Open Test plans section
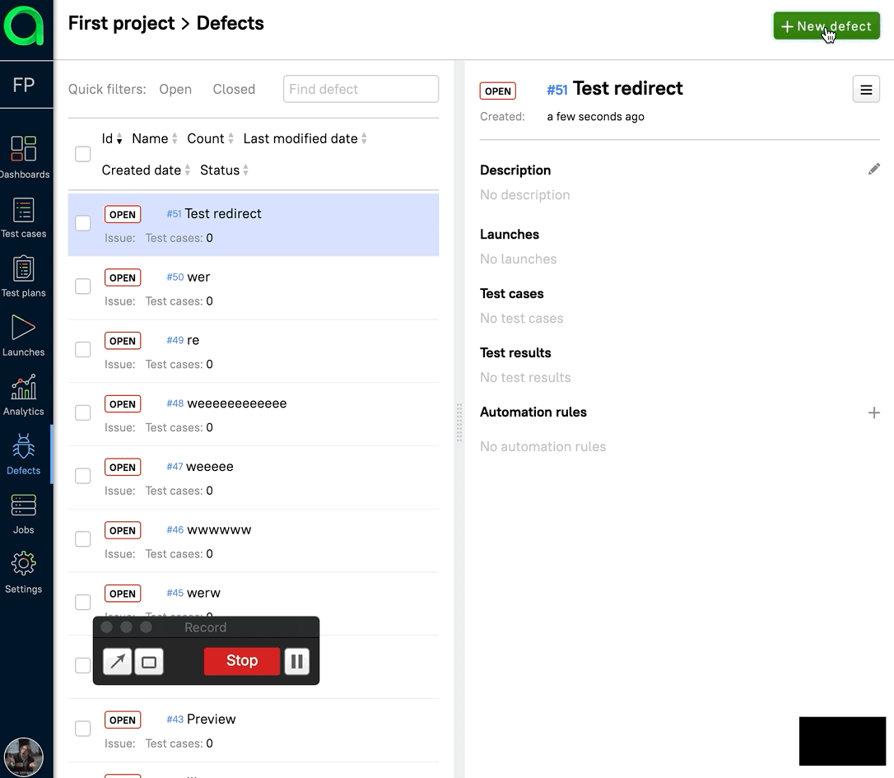 click(x=24, y=277)
